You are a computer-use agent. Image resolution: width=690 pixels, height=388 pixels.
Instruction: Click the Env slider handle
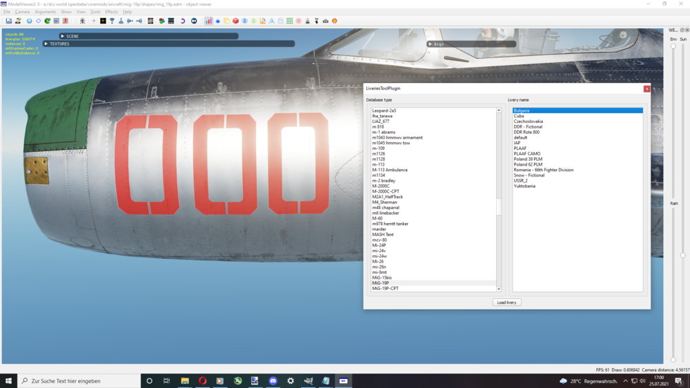673,46
